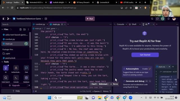Open the Chat tool
Image resolution: width=180 pixels, height=101 pixels.
pos(26,69)
